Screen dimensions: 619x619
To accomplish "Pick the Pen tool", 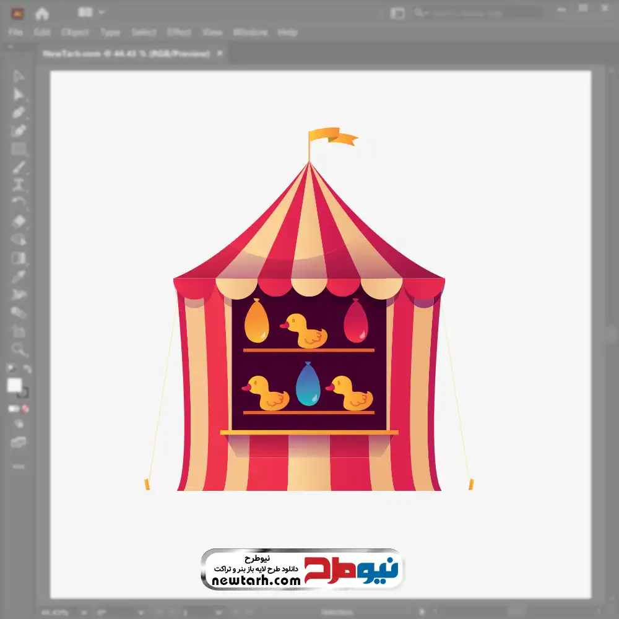I will pyautogui.click(x=19, y=112).
